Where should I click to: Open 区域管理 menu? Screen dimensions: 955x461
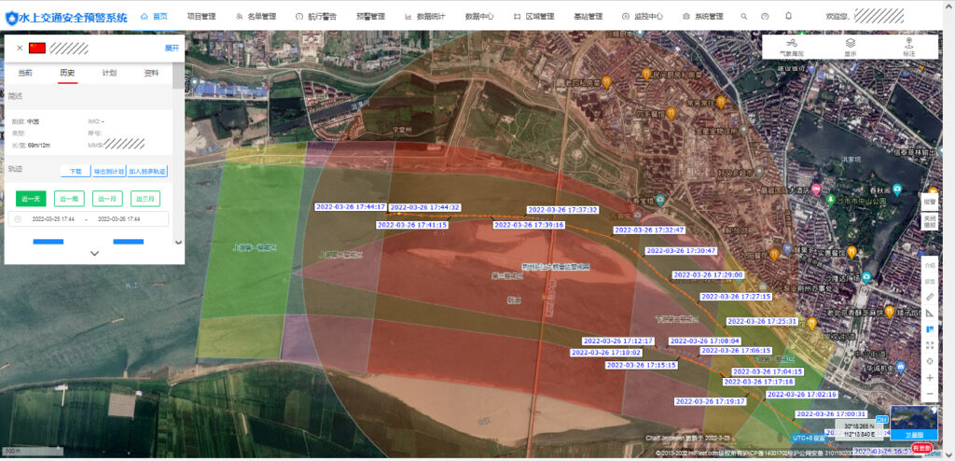[x=533, y=17]
